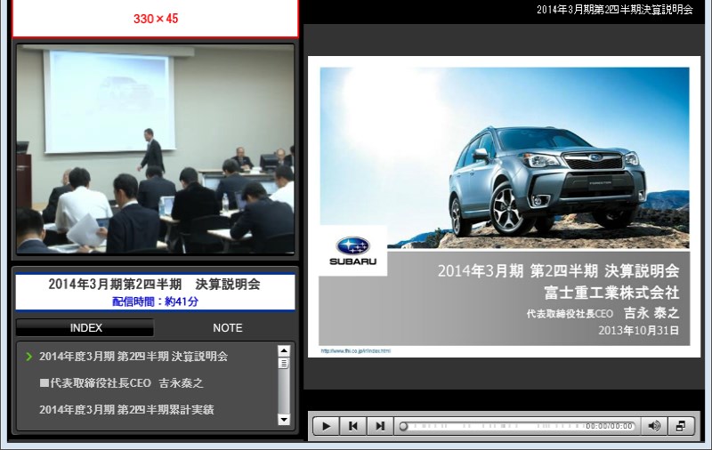This screenshot has width=712, height=450.
Task: Open the NOTE tab
Action: tap(228, 327)
